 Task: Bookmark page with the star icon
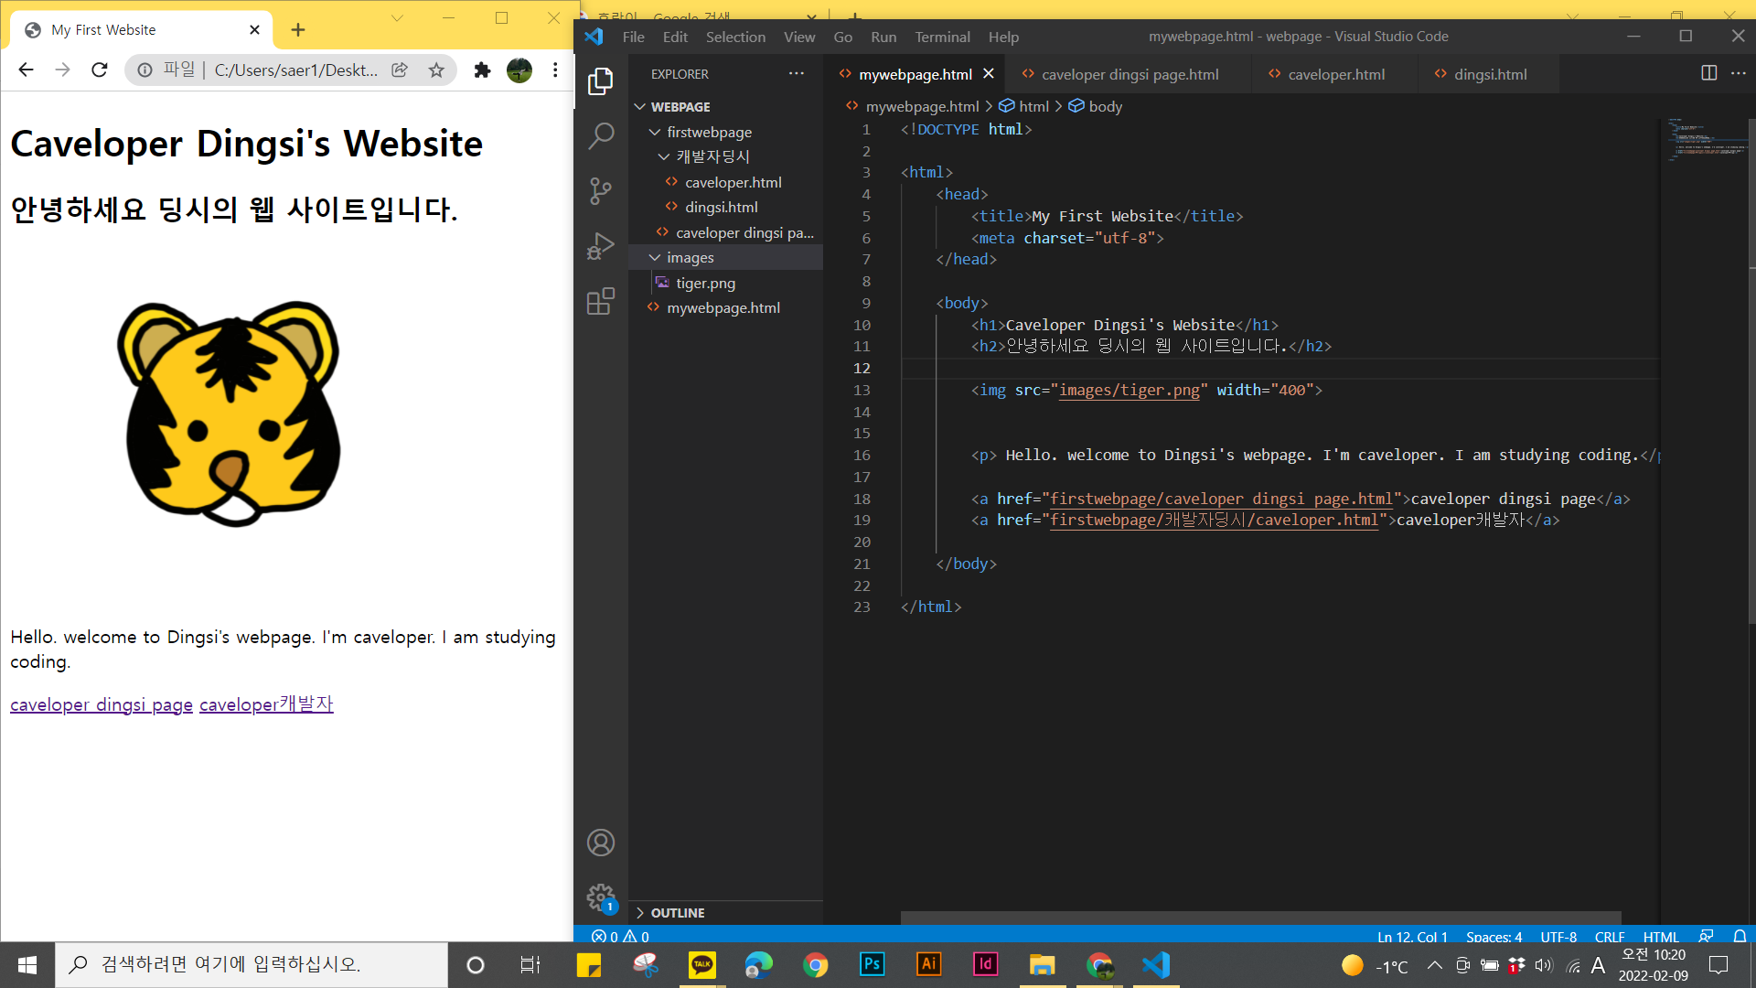coord(436,70)
